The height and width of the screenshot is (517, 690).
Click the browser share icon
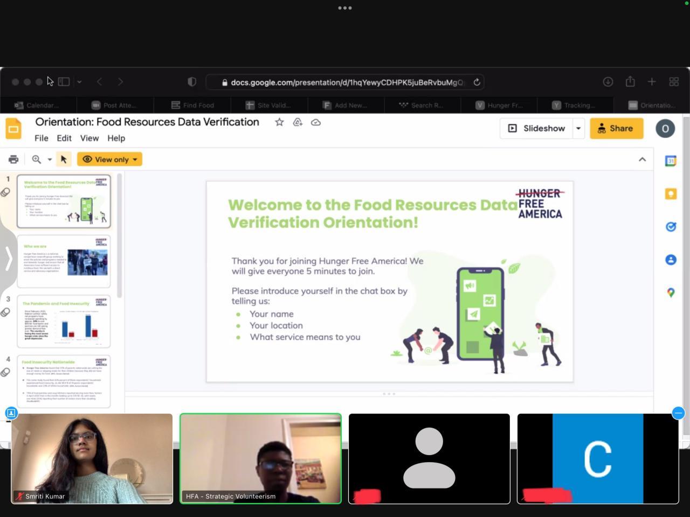[630, 81]
